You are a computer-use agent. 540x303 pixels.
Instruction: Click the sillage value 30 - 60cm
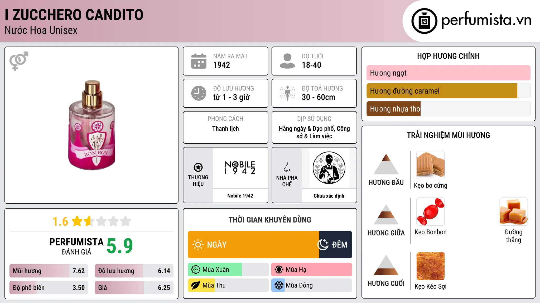click(318, 97)
